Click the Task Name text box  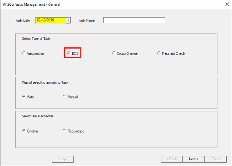tap(134, 20)
